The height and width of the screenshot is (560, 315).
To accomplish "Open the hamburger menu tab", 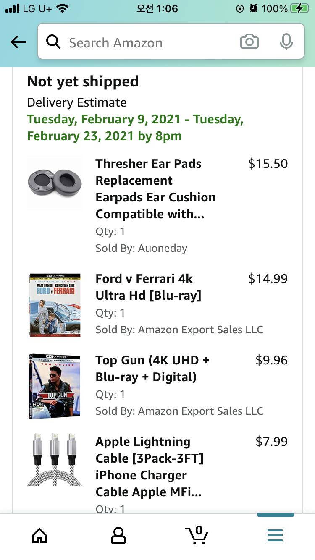I will coord(275,535).
